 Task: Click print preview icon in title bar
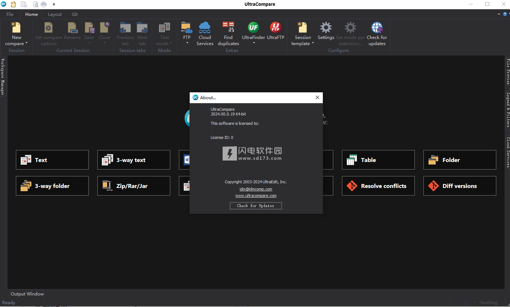pyautogui.click(x=36, y=4)
